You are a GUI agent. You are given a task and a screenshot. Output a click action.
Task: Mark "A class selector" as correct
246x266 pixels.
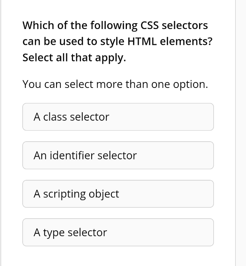coord(118,117)
